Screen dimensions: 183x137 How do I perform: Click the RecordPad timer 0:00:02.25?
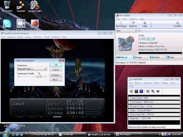[147, 39]
